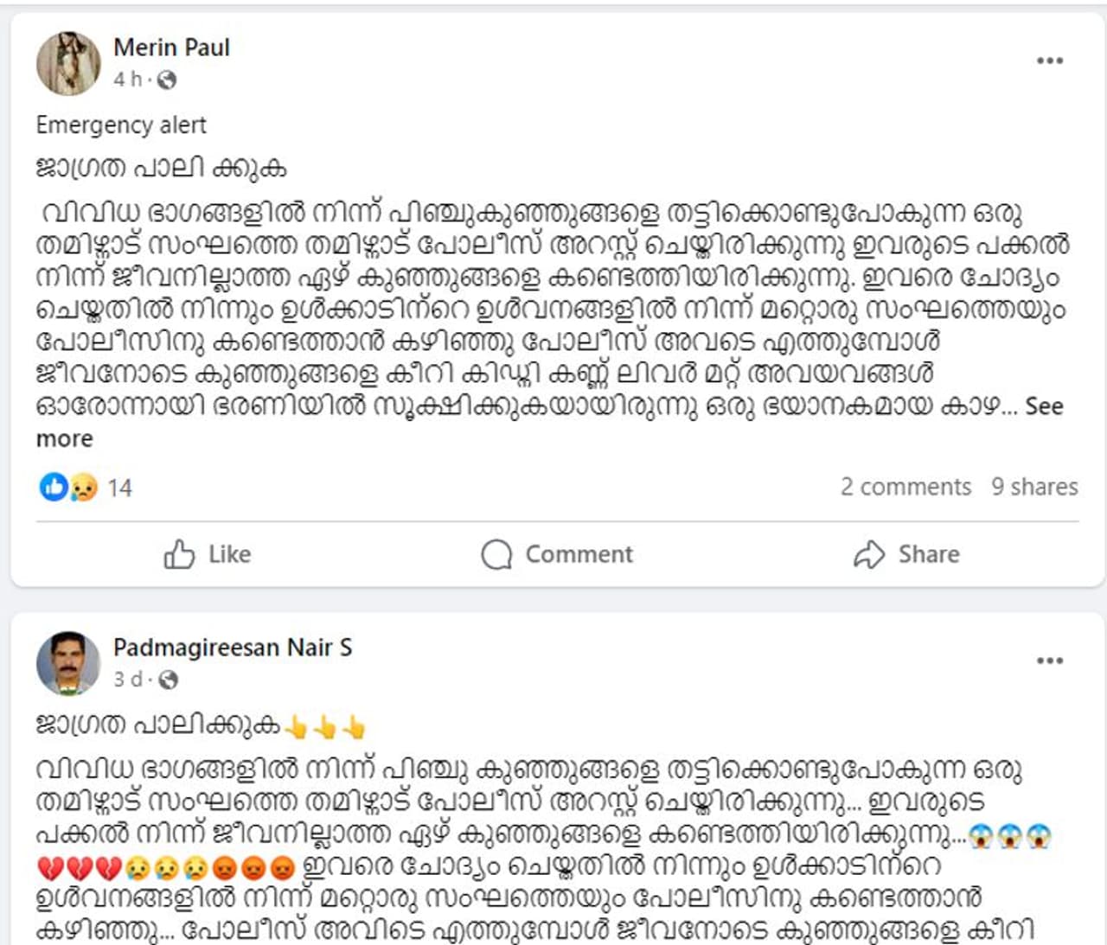Viewport: 1107px width, 945px height.
Task: Open the three-dot menu on Merin Paul's post
Action: click(x=1049, y=61)
